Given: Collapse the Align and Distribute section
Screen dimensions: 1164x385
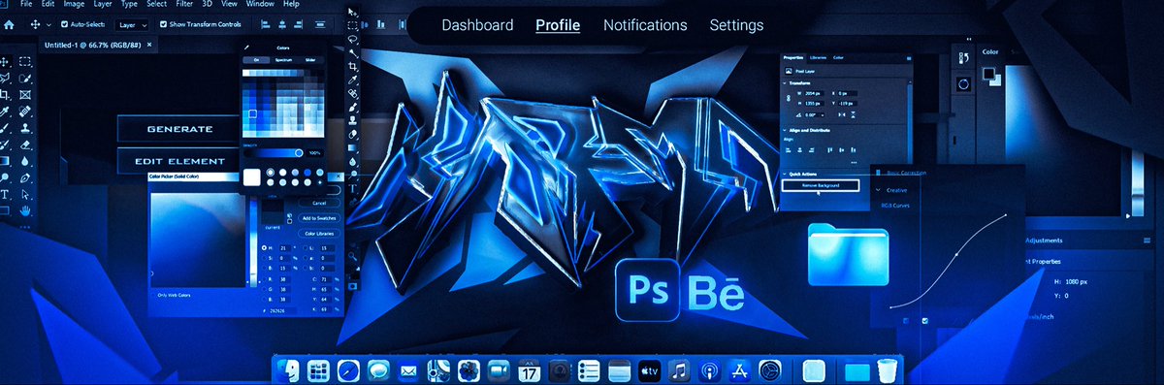Looking at the screenshot, I should click(x=785, y=131).
